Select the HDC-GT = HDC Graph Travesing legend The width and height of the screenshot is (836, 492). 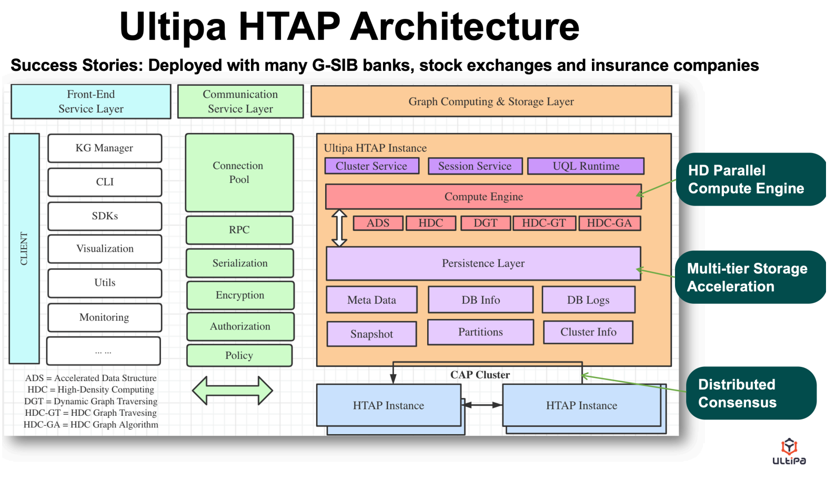pos(91,413)
